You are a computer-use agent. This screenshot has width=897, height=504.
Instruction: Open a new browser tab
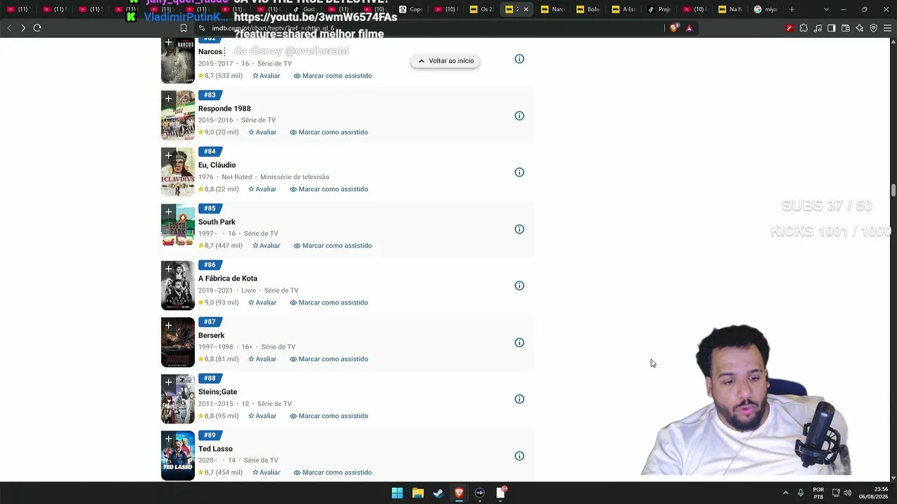tap(792, 9)
